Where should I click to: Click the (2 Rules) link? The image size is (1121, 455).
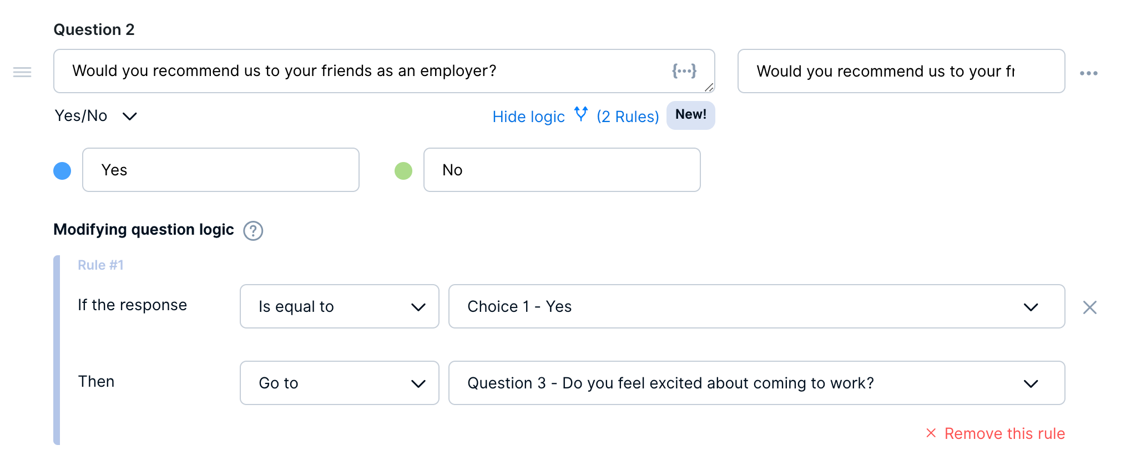click(628, 117)
